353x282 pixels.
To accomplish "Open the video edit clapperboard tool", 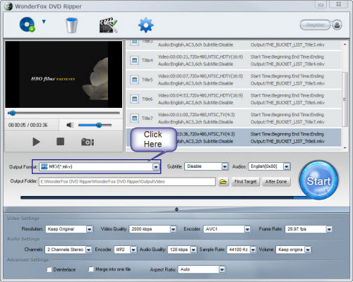I will [108, 25].
